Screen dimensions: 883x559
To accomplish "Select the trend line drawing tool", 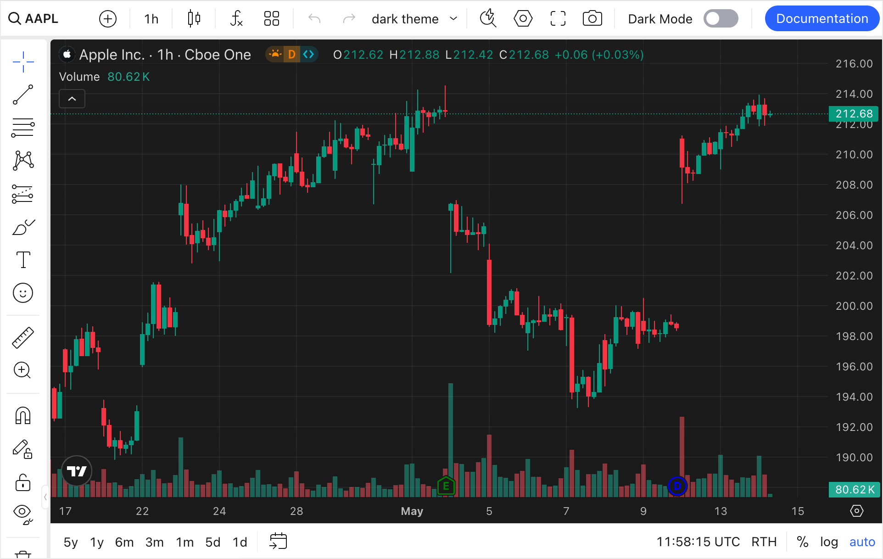I will (x=23, y=95).
